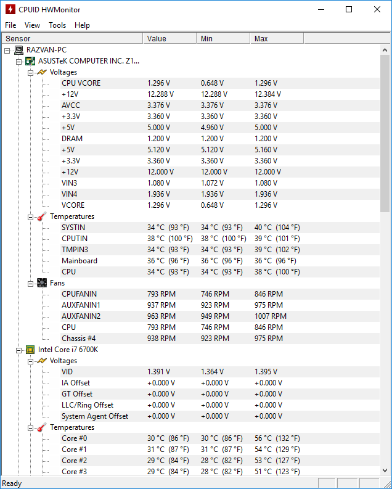The height and width of the screenshot is (489, 392).
Task: Click the ASUSTeK motherboard icon
Action: (30, 61)
